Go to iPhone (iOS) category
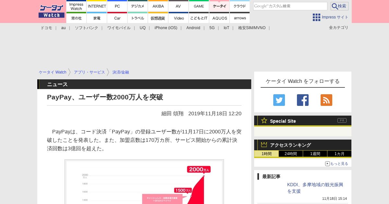The image size is (389, 204). [x=166, y=28]
